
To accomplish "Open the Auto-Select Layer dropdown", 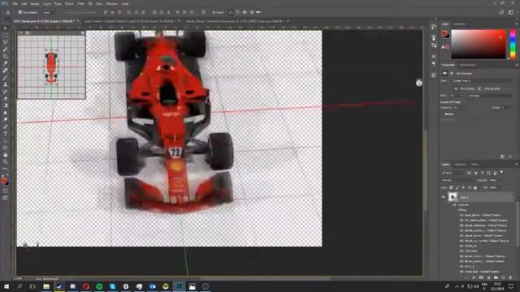I will 49,12.
